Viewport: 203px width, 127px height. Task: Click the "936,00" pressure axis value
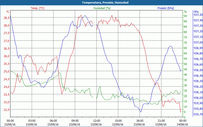click(198, 98)
